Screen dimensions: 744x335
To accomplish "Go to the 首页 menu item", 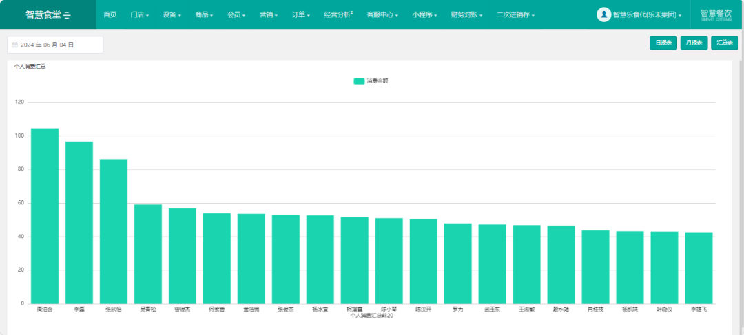I will tap(110, 14).
